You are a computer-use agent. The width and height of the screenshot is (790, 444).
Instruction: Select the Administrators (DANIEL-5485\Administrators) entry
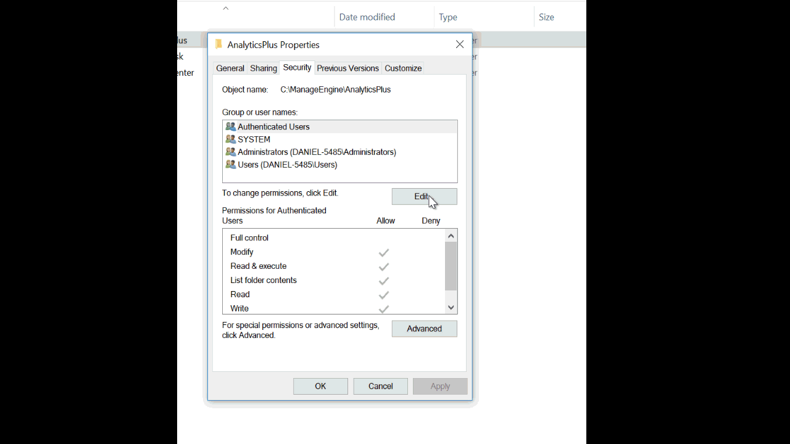[340, 152]
